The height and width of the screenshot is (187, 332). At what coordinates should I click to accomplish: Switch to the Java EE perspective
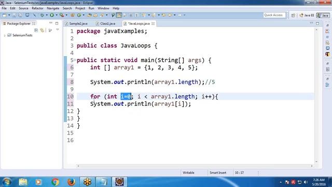307,15
